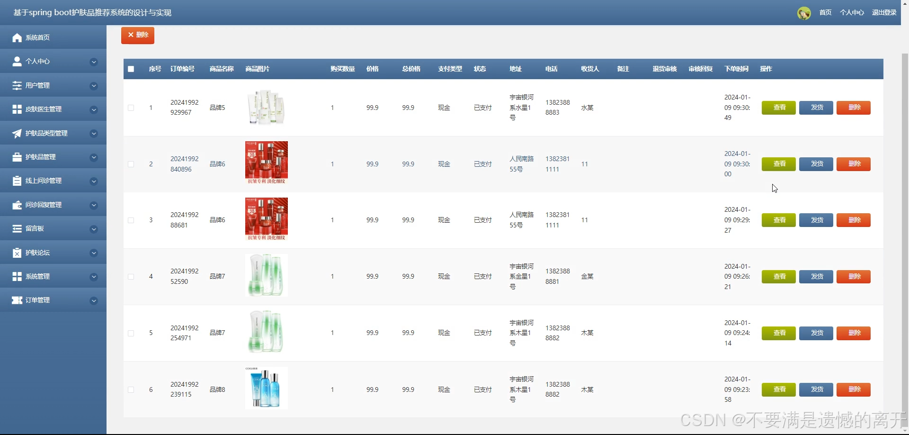
Task: Click the red 删除 button above the table
Action: [x=138, y=35]
